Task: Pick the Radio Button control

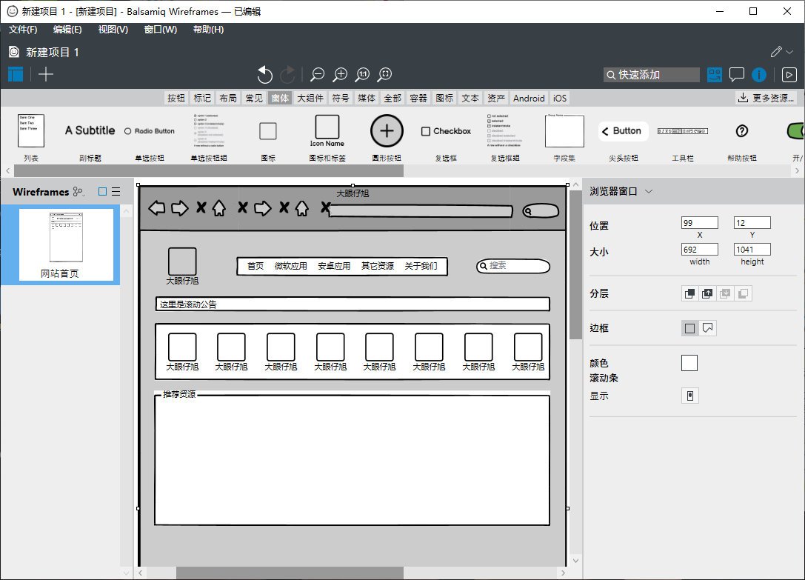Action: 150,131
